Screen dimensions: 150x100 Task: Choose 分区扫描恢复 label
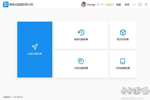(81, 68)
